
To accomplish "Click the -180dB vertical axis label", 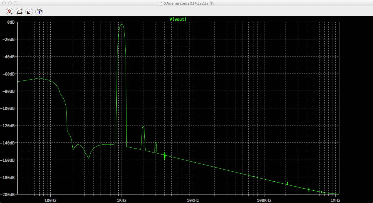I will click(8, 177).
